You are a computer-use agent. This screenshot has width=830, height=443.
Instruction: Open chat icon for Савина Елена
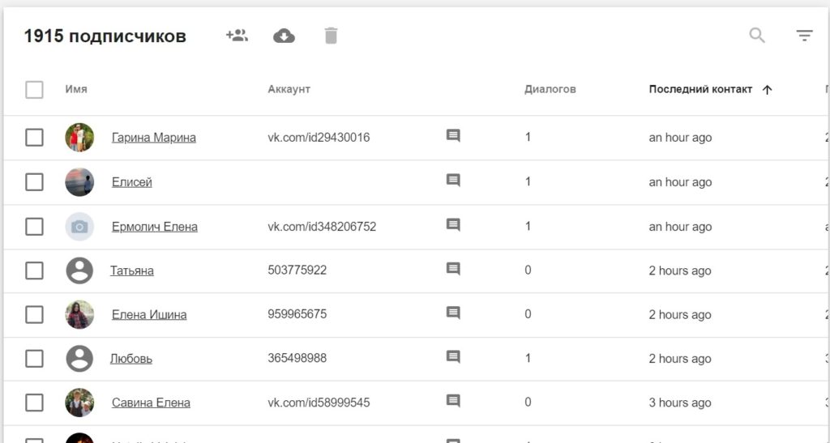(453, 401)
